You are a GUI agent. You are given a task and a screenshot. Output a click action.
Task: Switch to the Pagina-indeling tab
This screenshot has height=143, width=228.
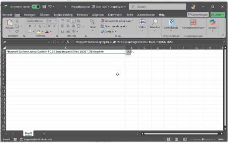click(63, 15)
